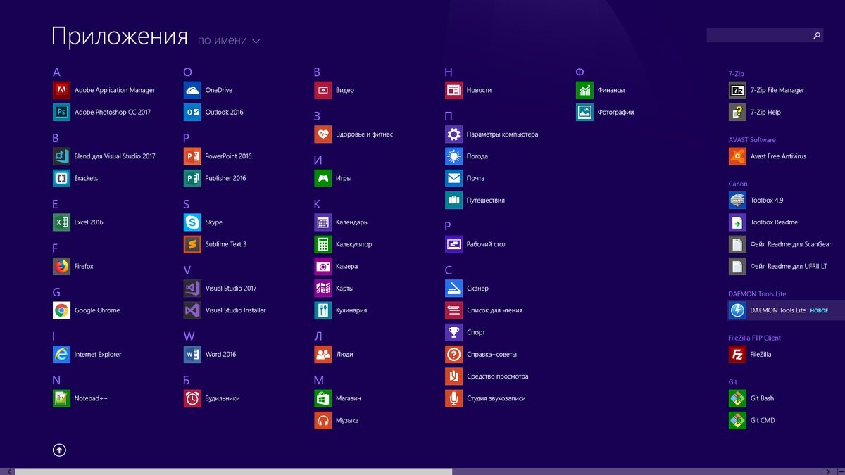This screenshot has width=845, height=475.
Task: Launch Git Bash icon
Action: point(737,398)
